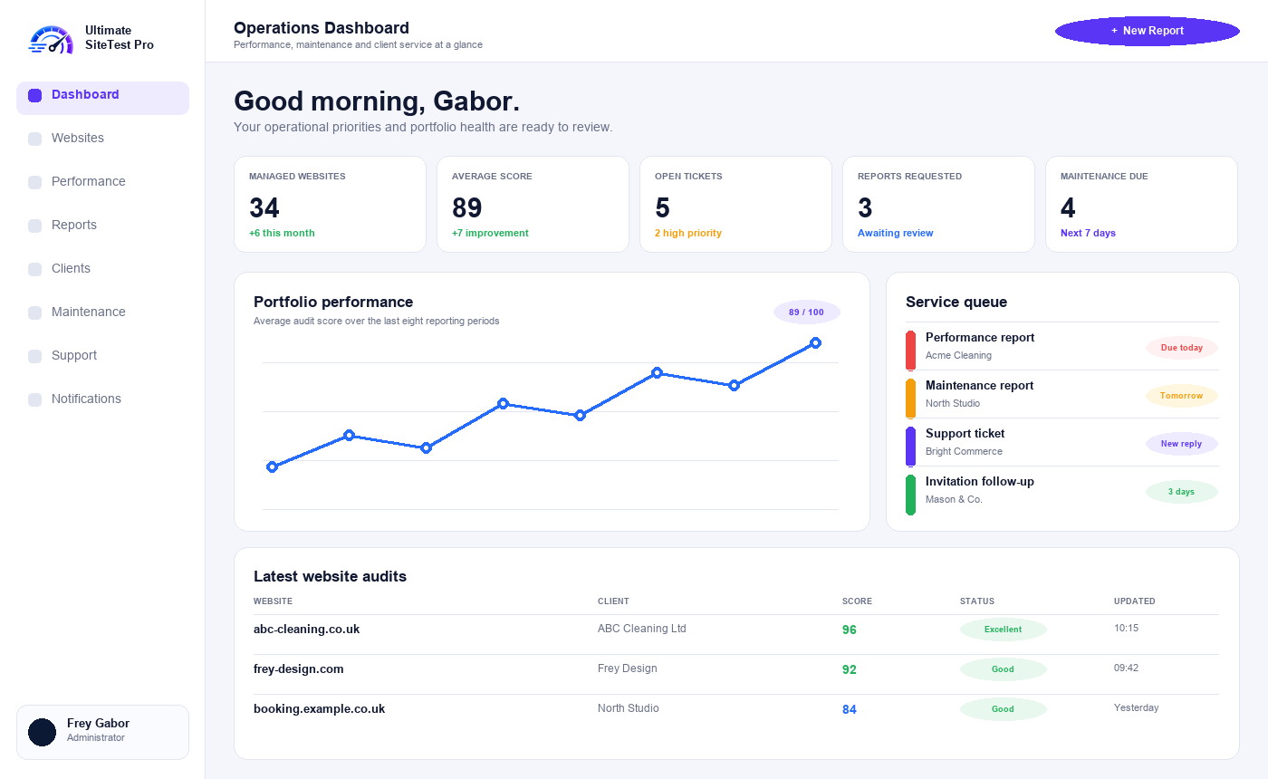Click the green marker for Invitation follow-up

(911, 495)
